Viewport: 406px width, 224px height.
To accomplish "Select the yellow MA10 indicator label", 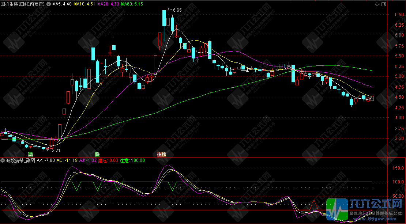I will click(x=85, y=4).
